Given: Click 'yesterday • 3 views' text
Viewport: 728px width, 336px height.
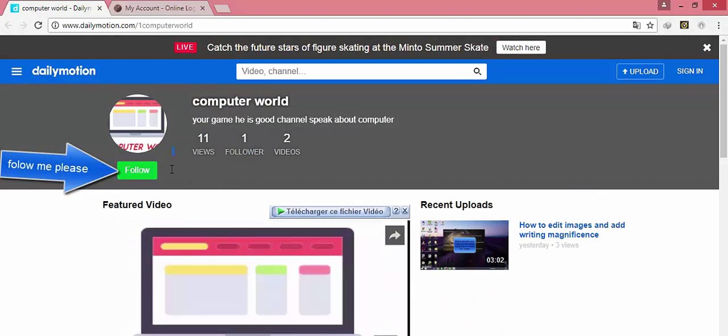Looking at the screenshot, I should 549,245.
